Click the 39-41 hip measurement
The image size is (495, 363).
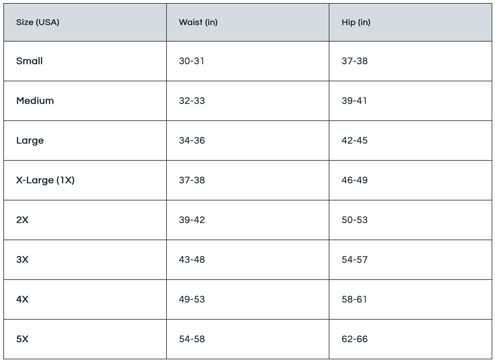(x=354, y=101)
